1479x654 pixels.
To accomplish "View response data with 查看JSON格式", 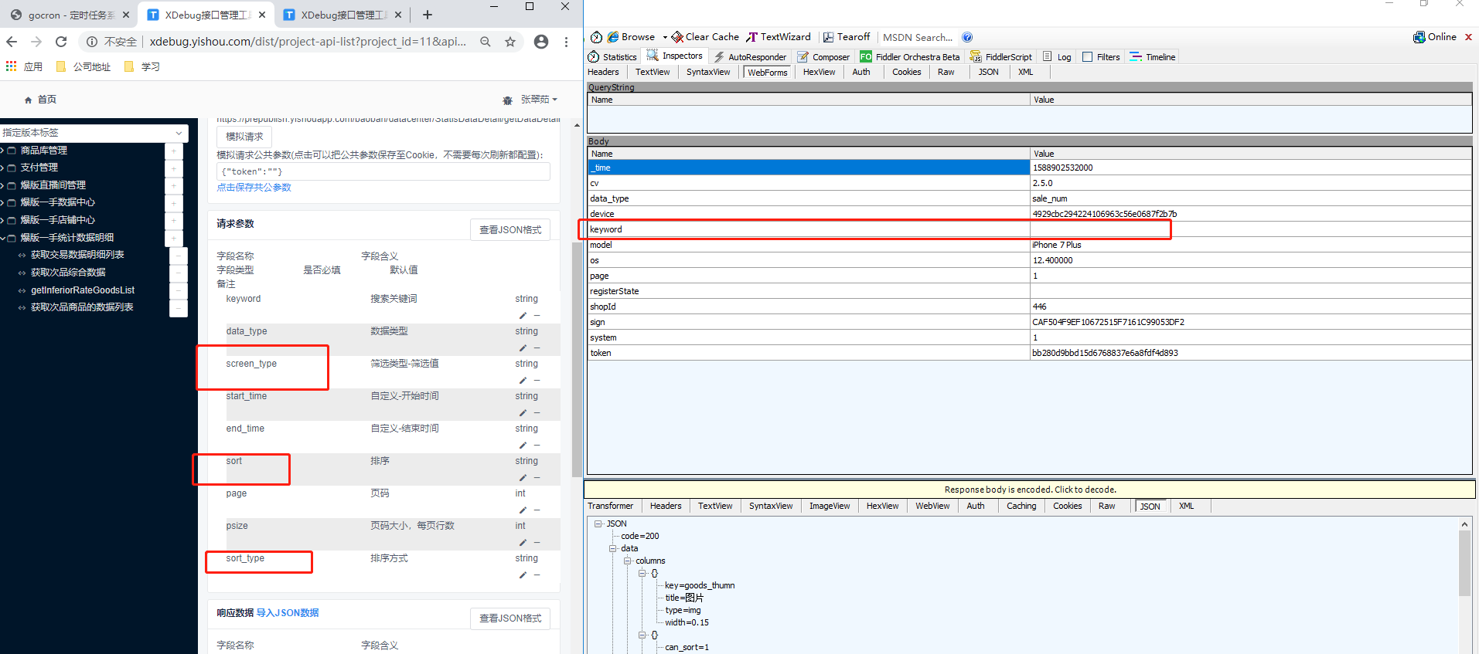I will [x=510, y=618].
